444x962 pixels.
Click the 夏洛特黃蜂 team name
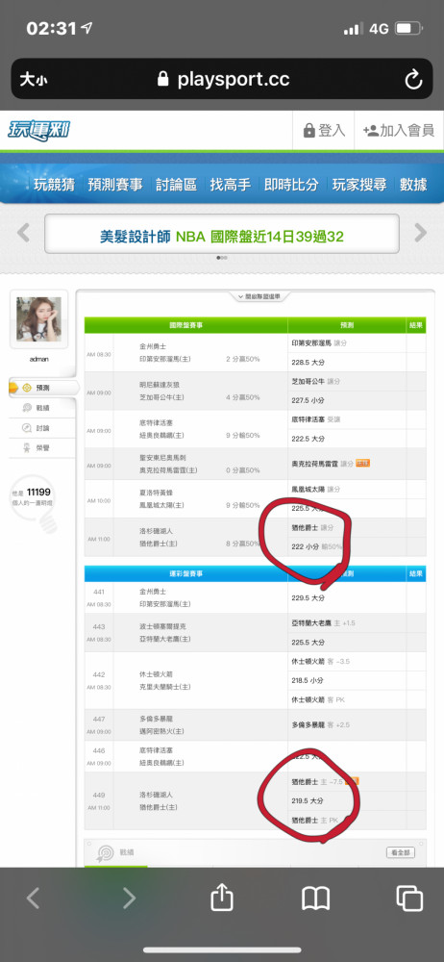155,492
